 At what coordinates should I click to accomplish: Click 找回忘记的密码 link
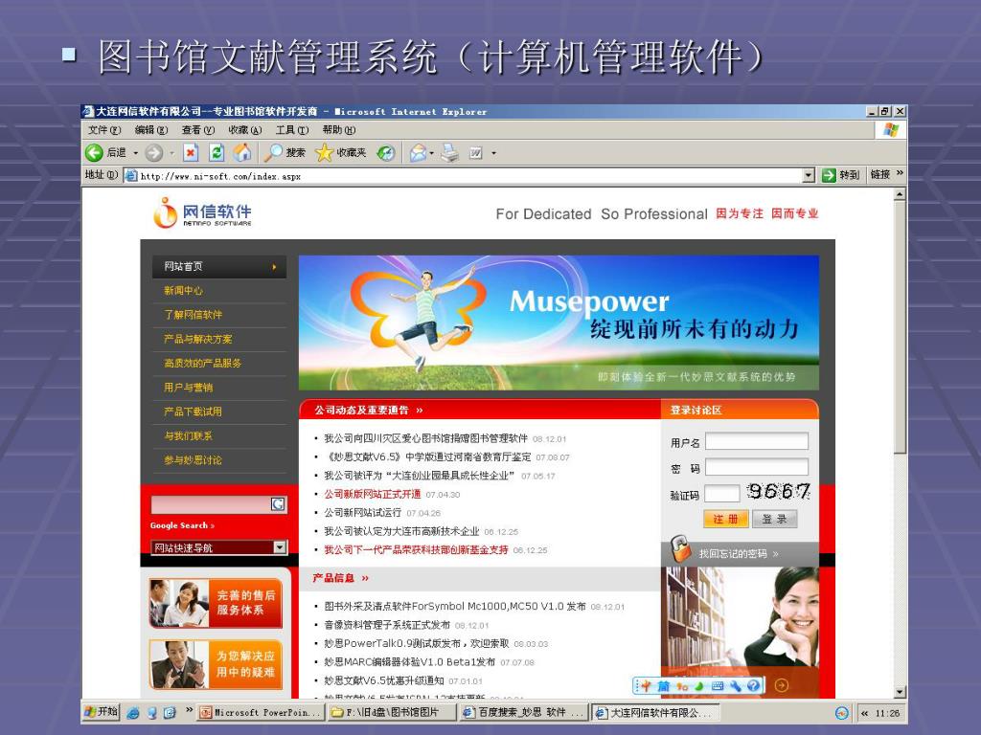(x=739, y=554)
